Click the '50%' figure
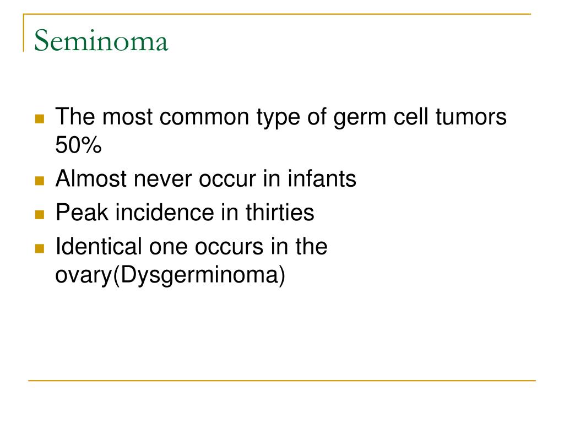 click(x=78, y=145)
